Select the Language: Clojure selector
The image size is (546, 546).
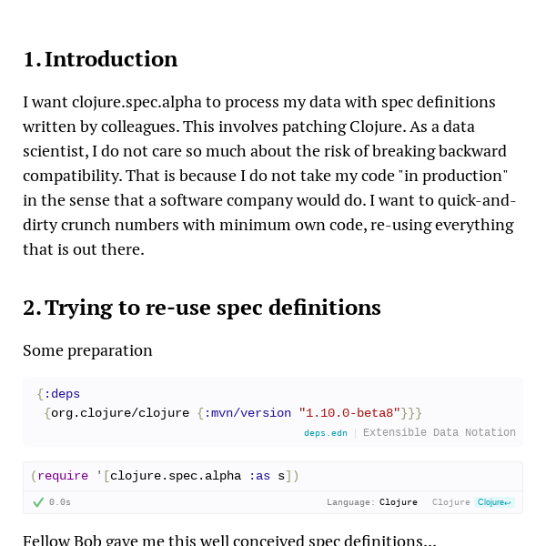tap(372, 502)
